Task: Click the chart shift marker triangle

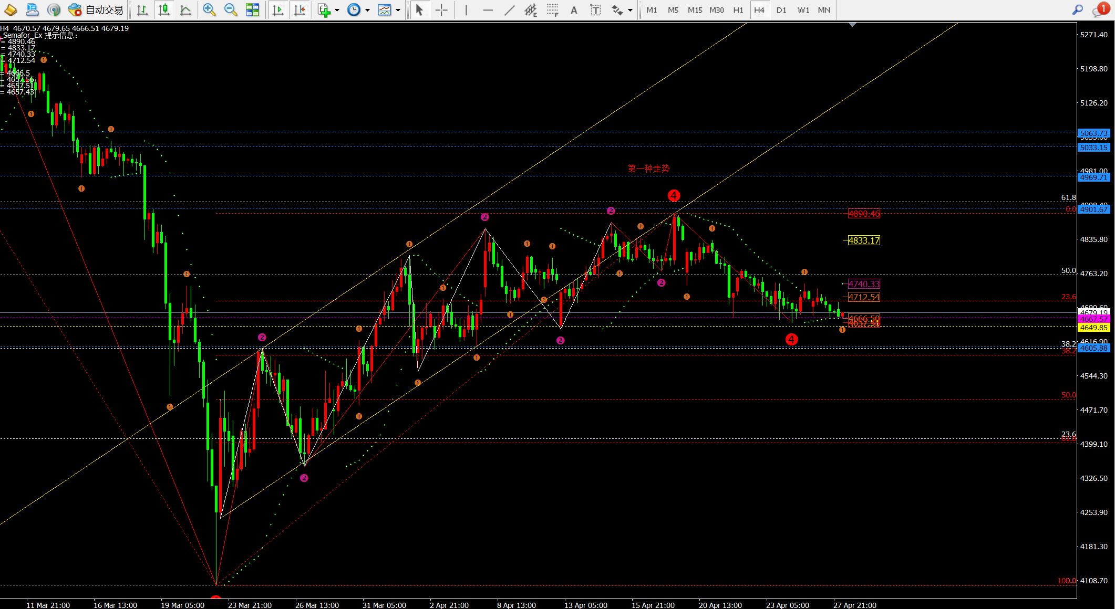Action: point(852,25)
